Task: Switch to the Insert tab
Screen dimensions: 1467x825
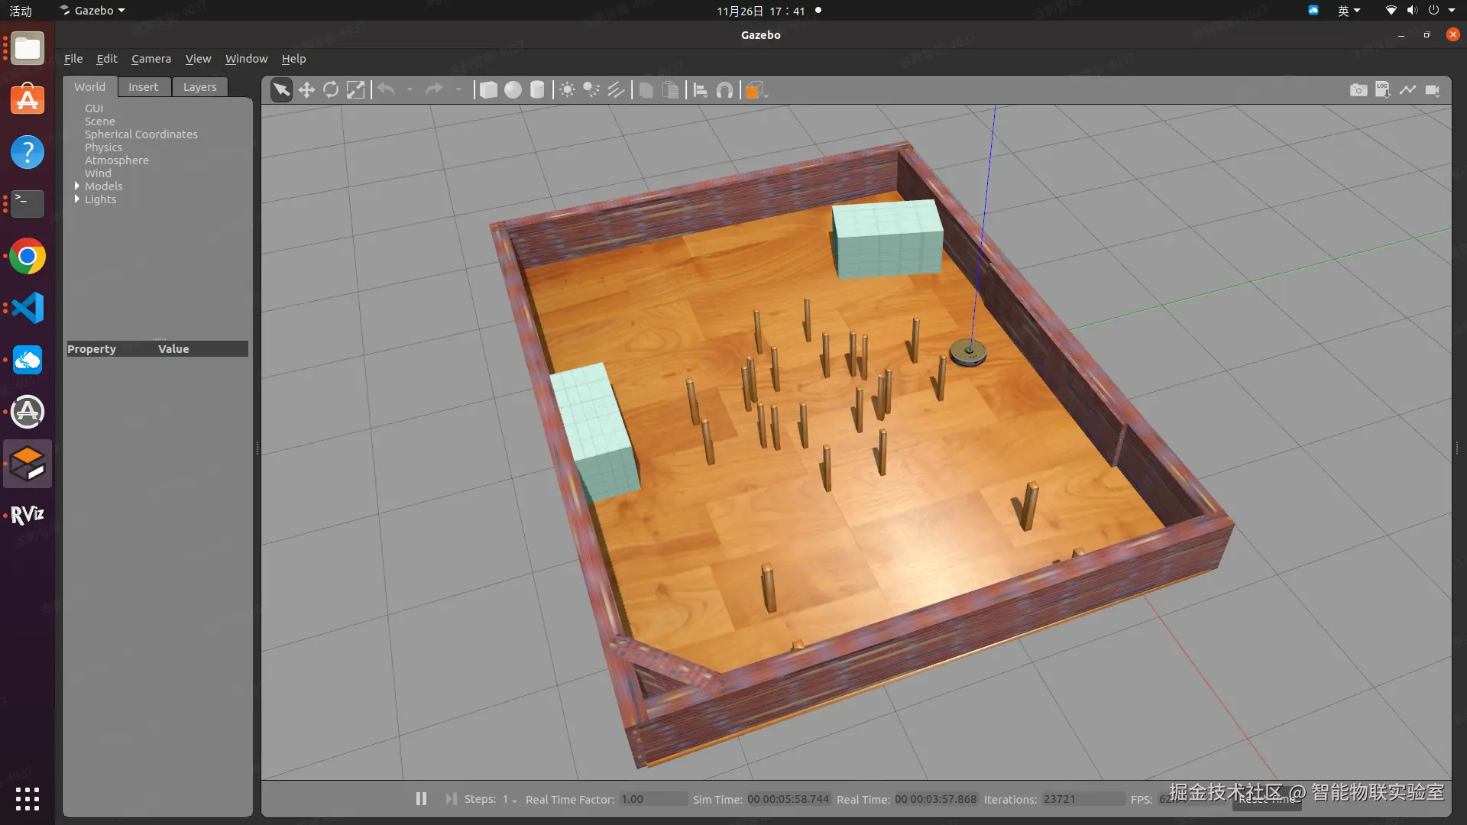Action: pyautogui.click(x=143, y=87)
